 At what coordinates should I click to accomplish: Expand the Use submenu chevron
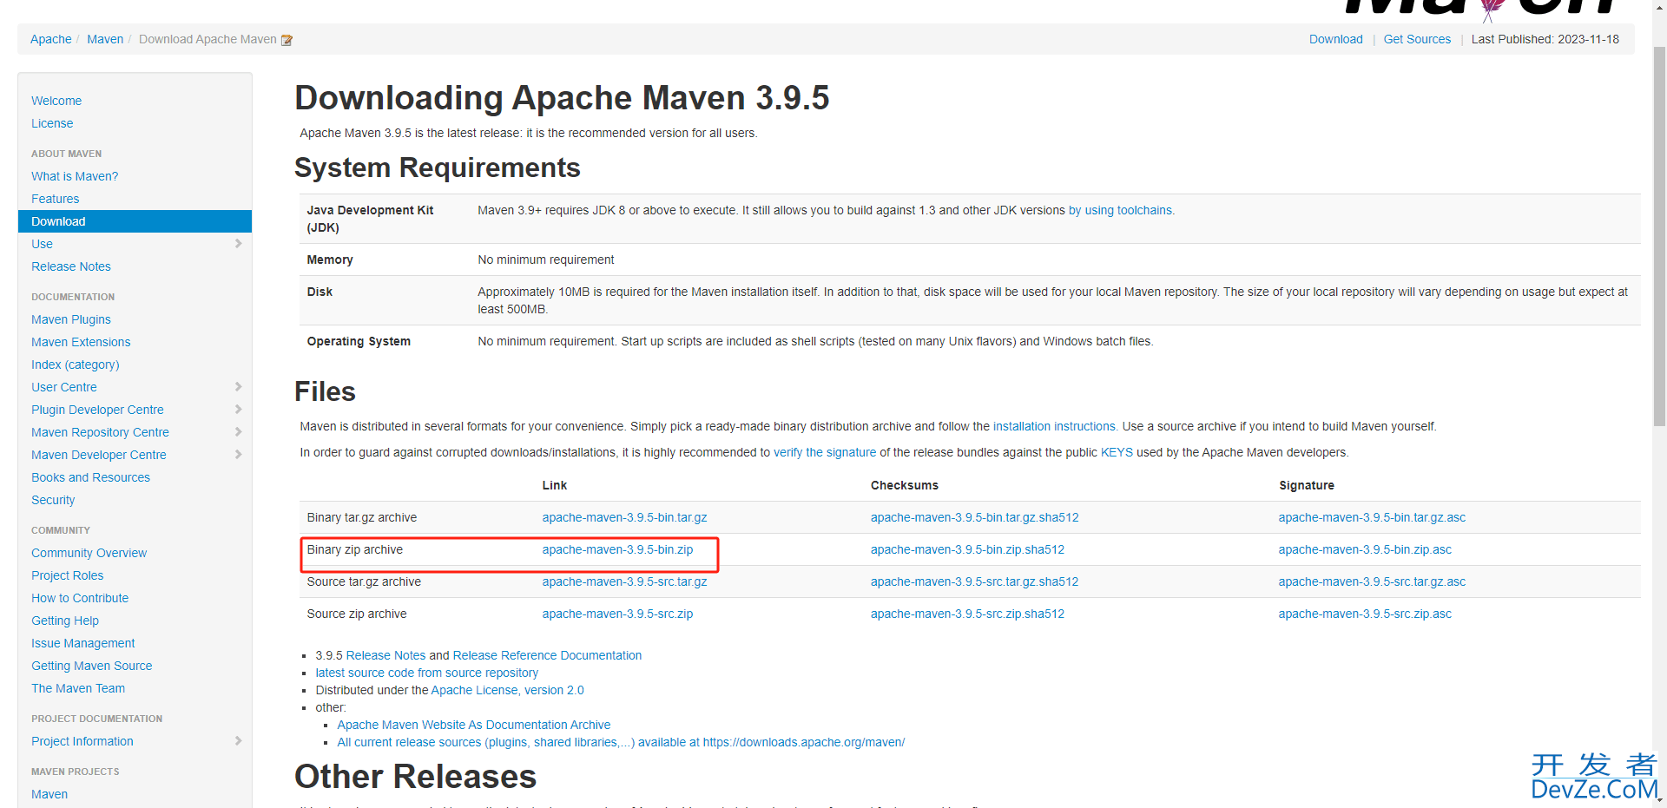(x=238, y=244)
